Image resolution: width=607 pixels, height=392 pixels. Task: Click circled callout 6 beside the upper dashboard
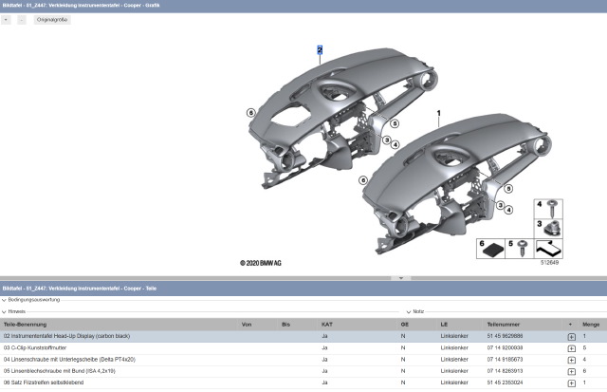251,112
